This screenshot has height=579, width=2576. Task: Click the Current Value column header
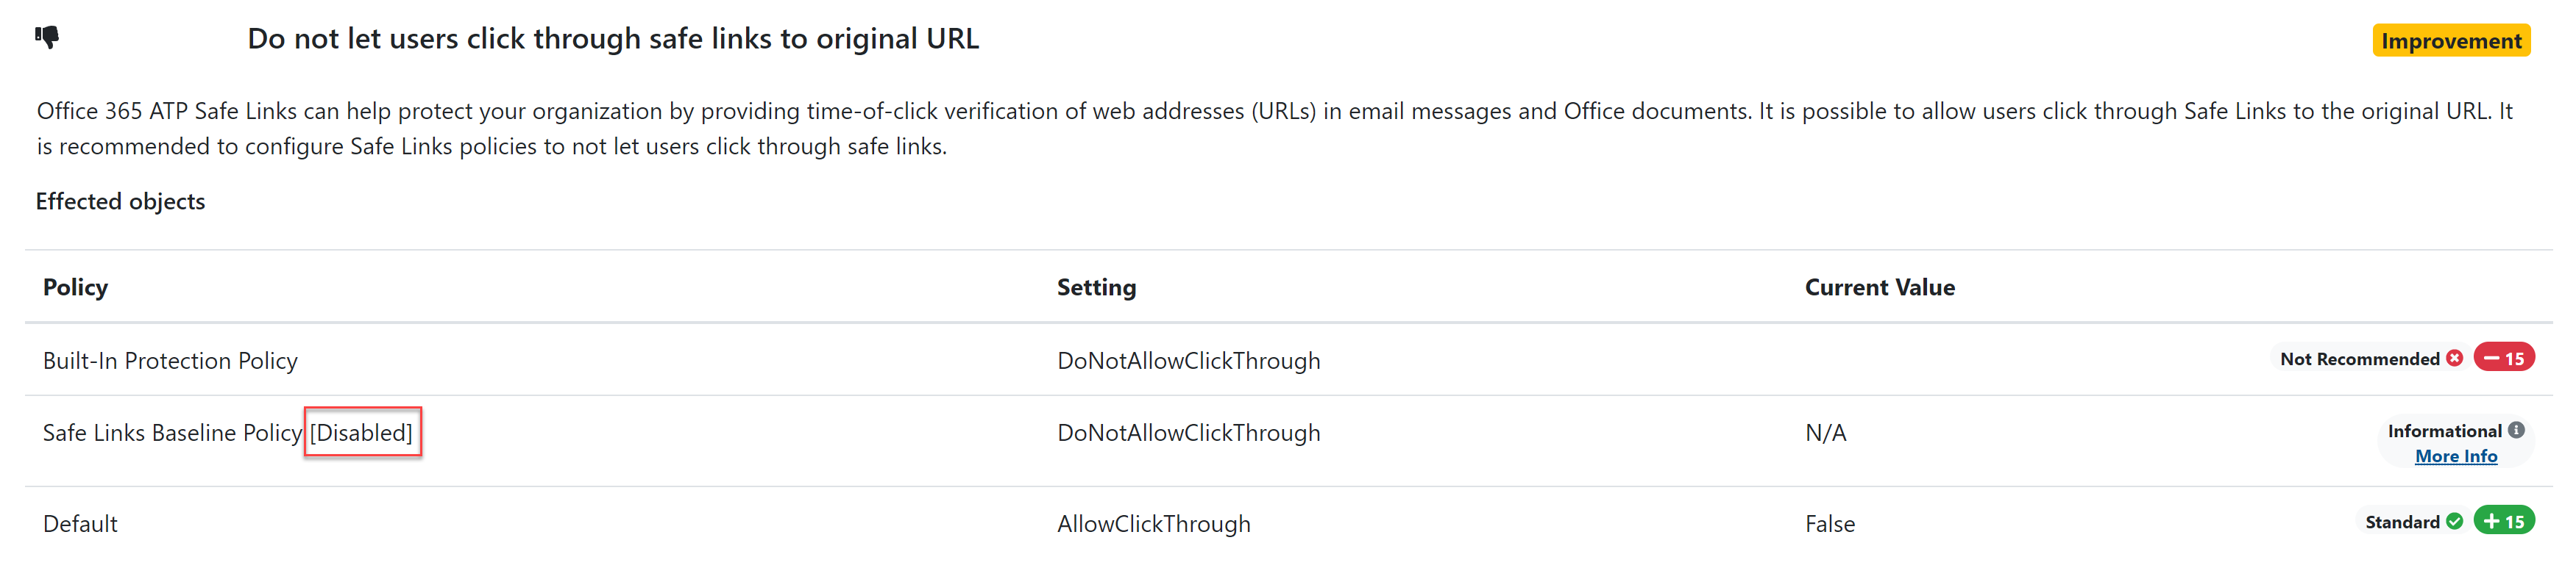point(1880,287)
